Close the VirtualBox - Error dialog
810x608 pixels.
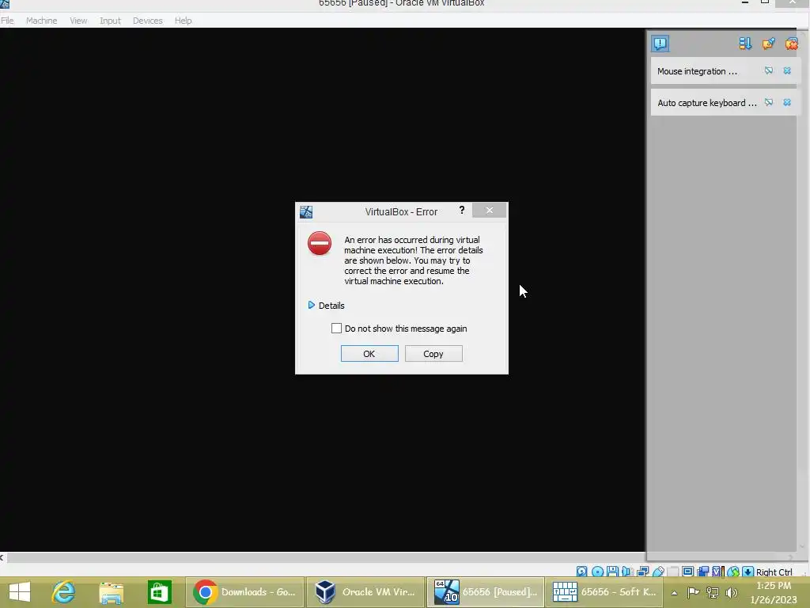(x=489, y=210)
